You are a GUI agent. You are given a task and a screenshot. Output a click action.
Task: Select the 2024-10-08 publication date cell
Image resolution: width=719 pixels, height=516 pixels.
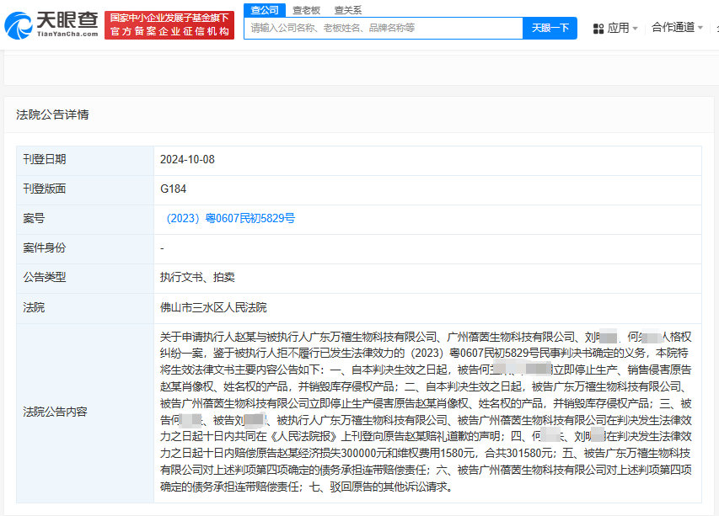(427, 160)
